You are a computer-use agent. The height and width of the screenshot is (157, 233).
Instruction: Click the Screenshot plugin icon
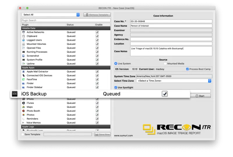coord(24,56)
